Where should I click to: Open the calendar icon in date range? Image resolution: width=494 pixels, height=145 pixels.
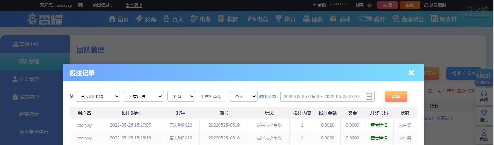coord(369,96)
